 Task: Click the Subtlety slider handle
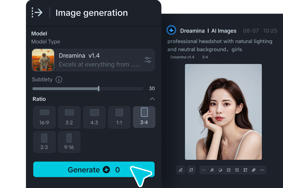coord(98,89)
